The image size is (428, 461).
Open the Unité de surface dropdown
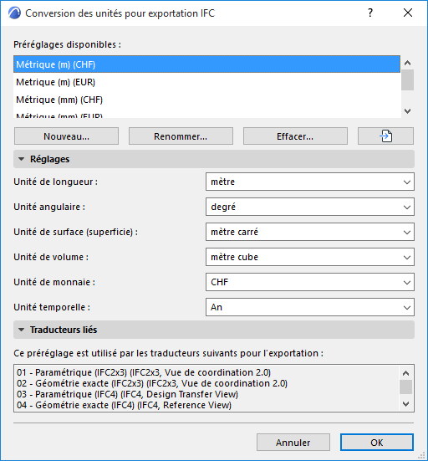click(x=310, y=232)
